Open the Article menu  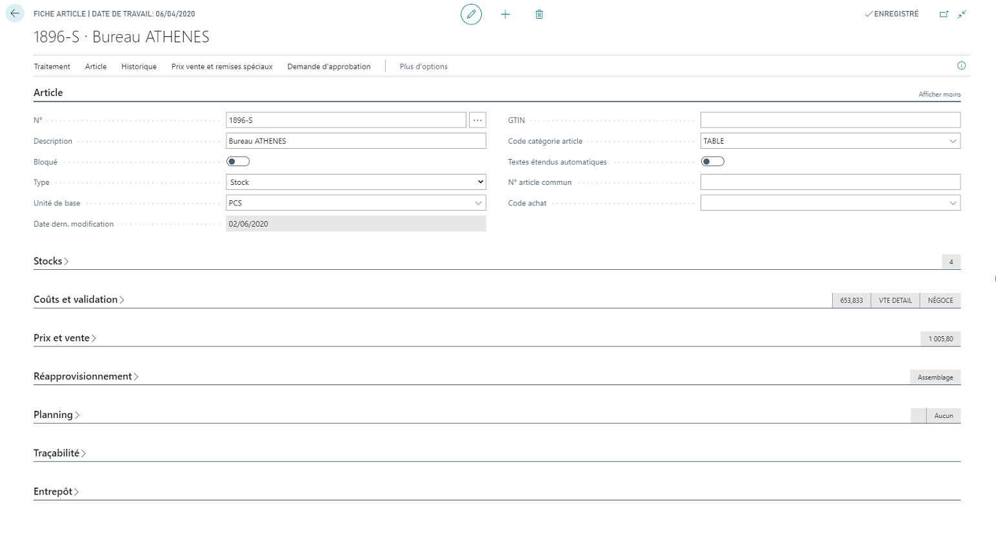[95, 66]
